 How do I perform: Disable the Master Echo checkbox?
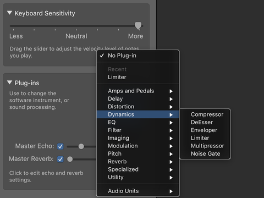pyautogui.click(x=61, y=146)
